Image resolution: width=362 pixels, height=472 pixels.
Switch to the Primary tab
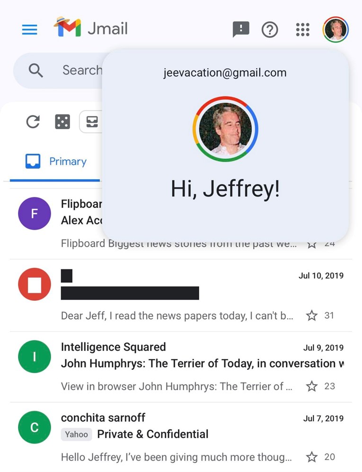[56, 162]
